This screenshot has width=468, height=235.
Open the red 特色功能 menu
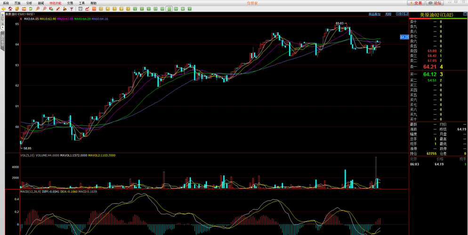coord(56,3)
